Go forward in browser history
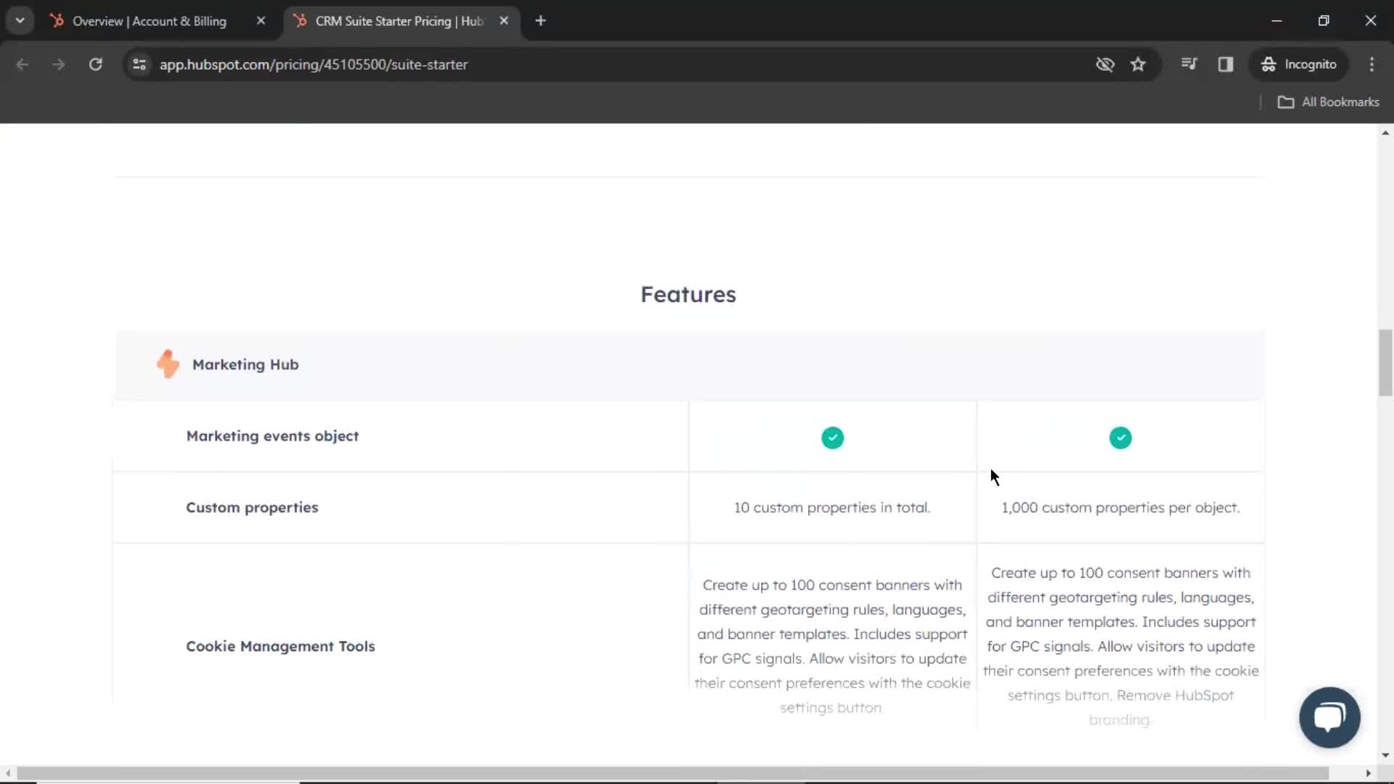Screen dimensions: 1394x784 pos(59,65)
